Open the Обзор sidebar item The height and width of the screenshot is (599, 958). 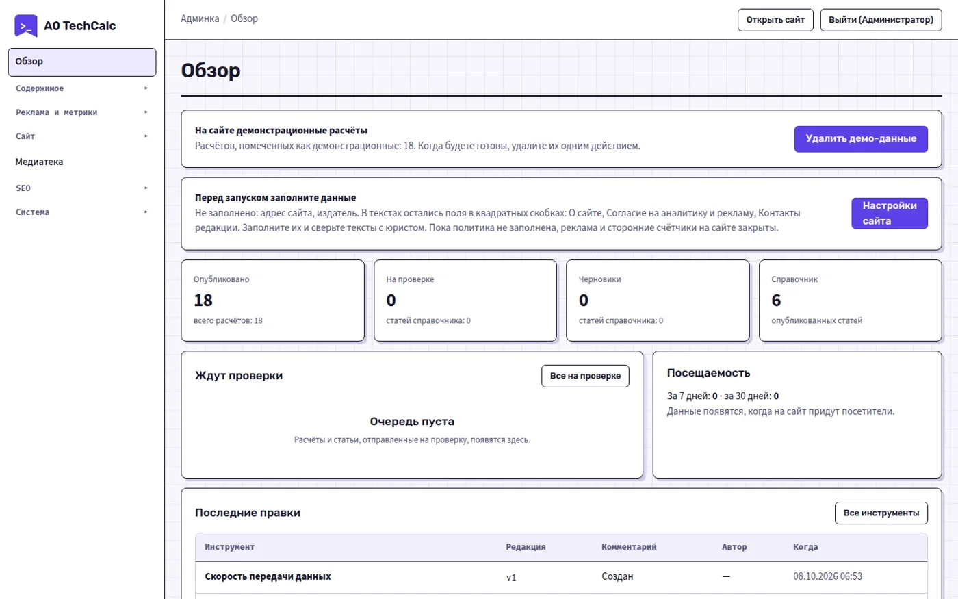[x=82, y=62]
